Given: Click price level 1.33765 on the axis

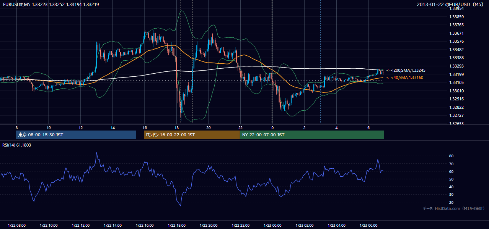Looking at the screenshot, I should coord(456,25).
